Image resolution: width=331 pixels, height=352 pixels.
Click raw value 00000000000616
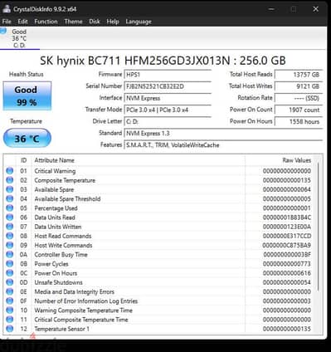pos(287,273)
